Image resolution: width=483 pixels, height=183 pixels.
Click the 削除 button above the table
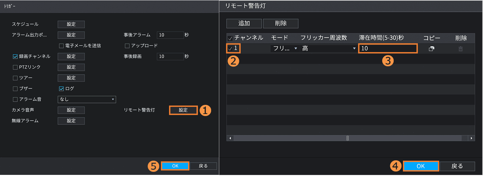[280, 23]
